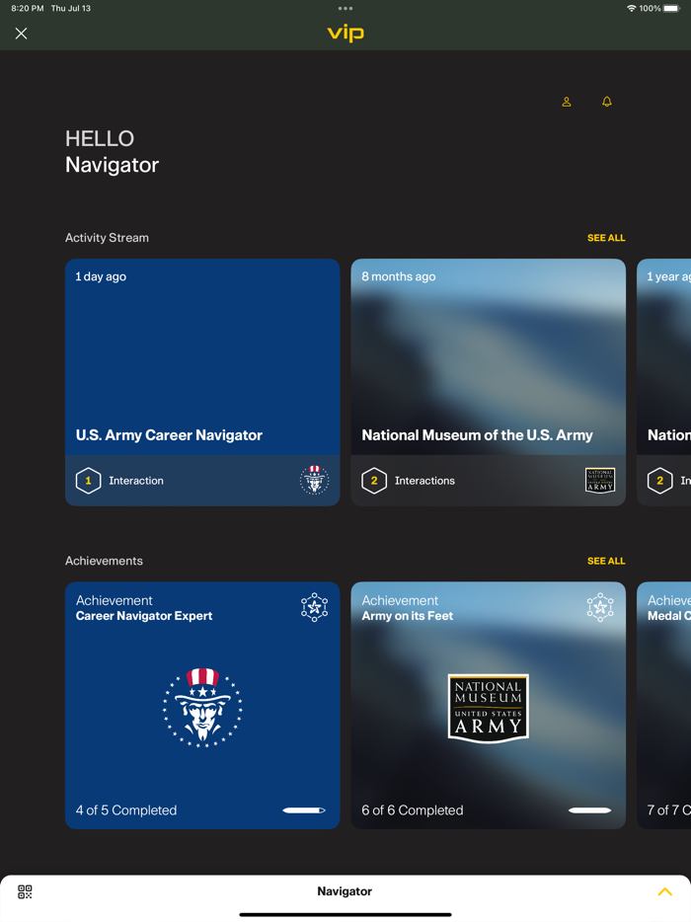Open notifications via the bell icon
Screen dimensions: 691x922
pyautogui.click(x=606, y=101)
